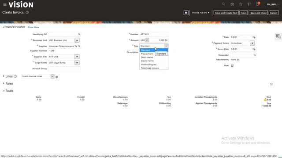Open FIN_IMPL user menu
This screenshot has width=282, height=158.
273,4
